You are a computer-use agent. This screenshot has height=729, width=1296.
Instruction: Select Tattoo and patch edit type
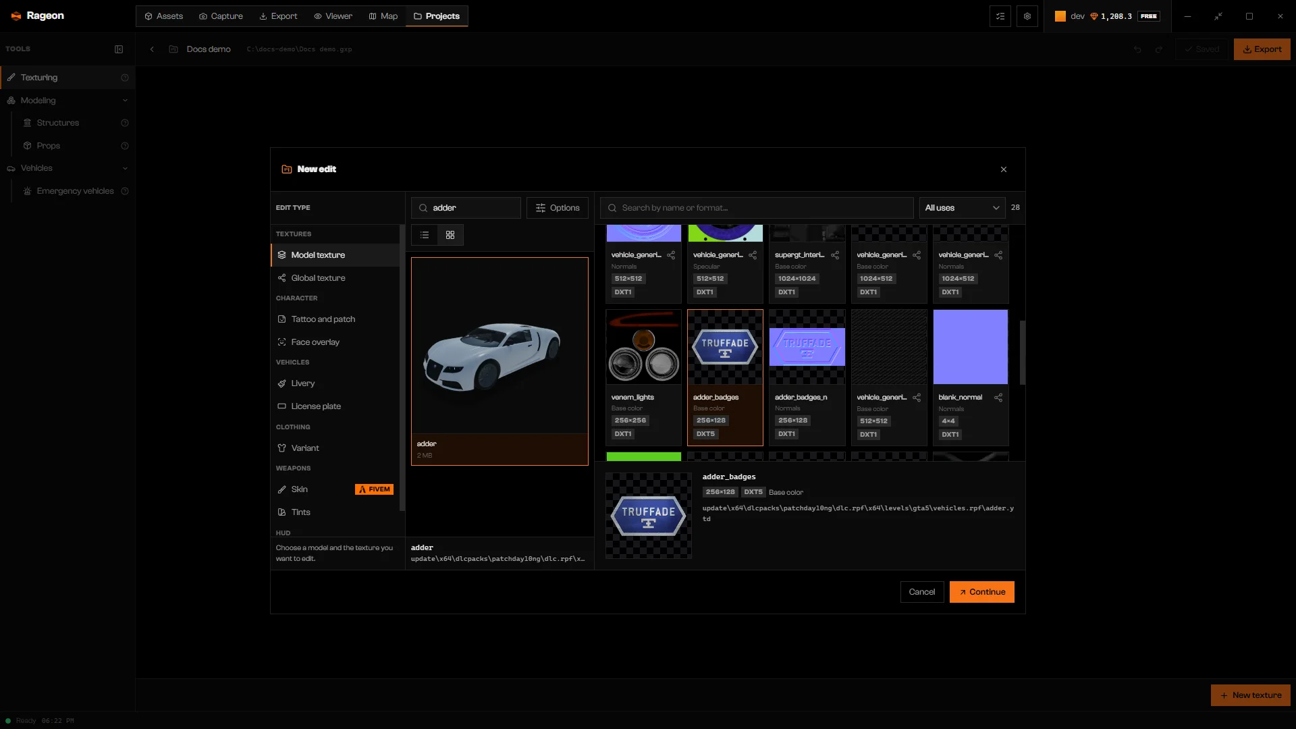click(335, 319)
